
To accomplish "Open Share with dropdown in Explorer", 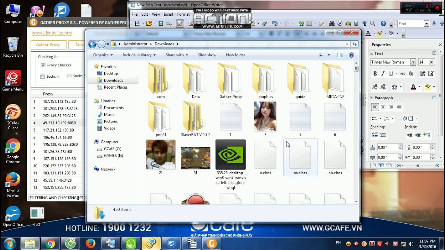I will coord(177,55).
